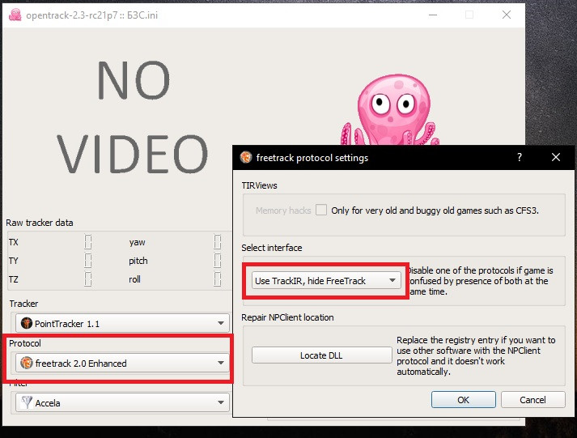Click the yaw raw tracker value field
Image resolution: width=577 pixels, height=438 pixels.
click(218, 242)
